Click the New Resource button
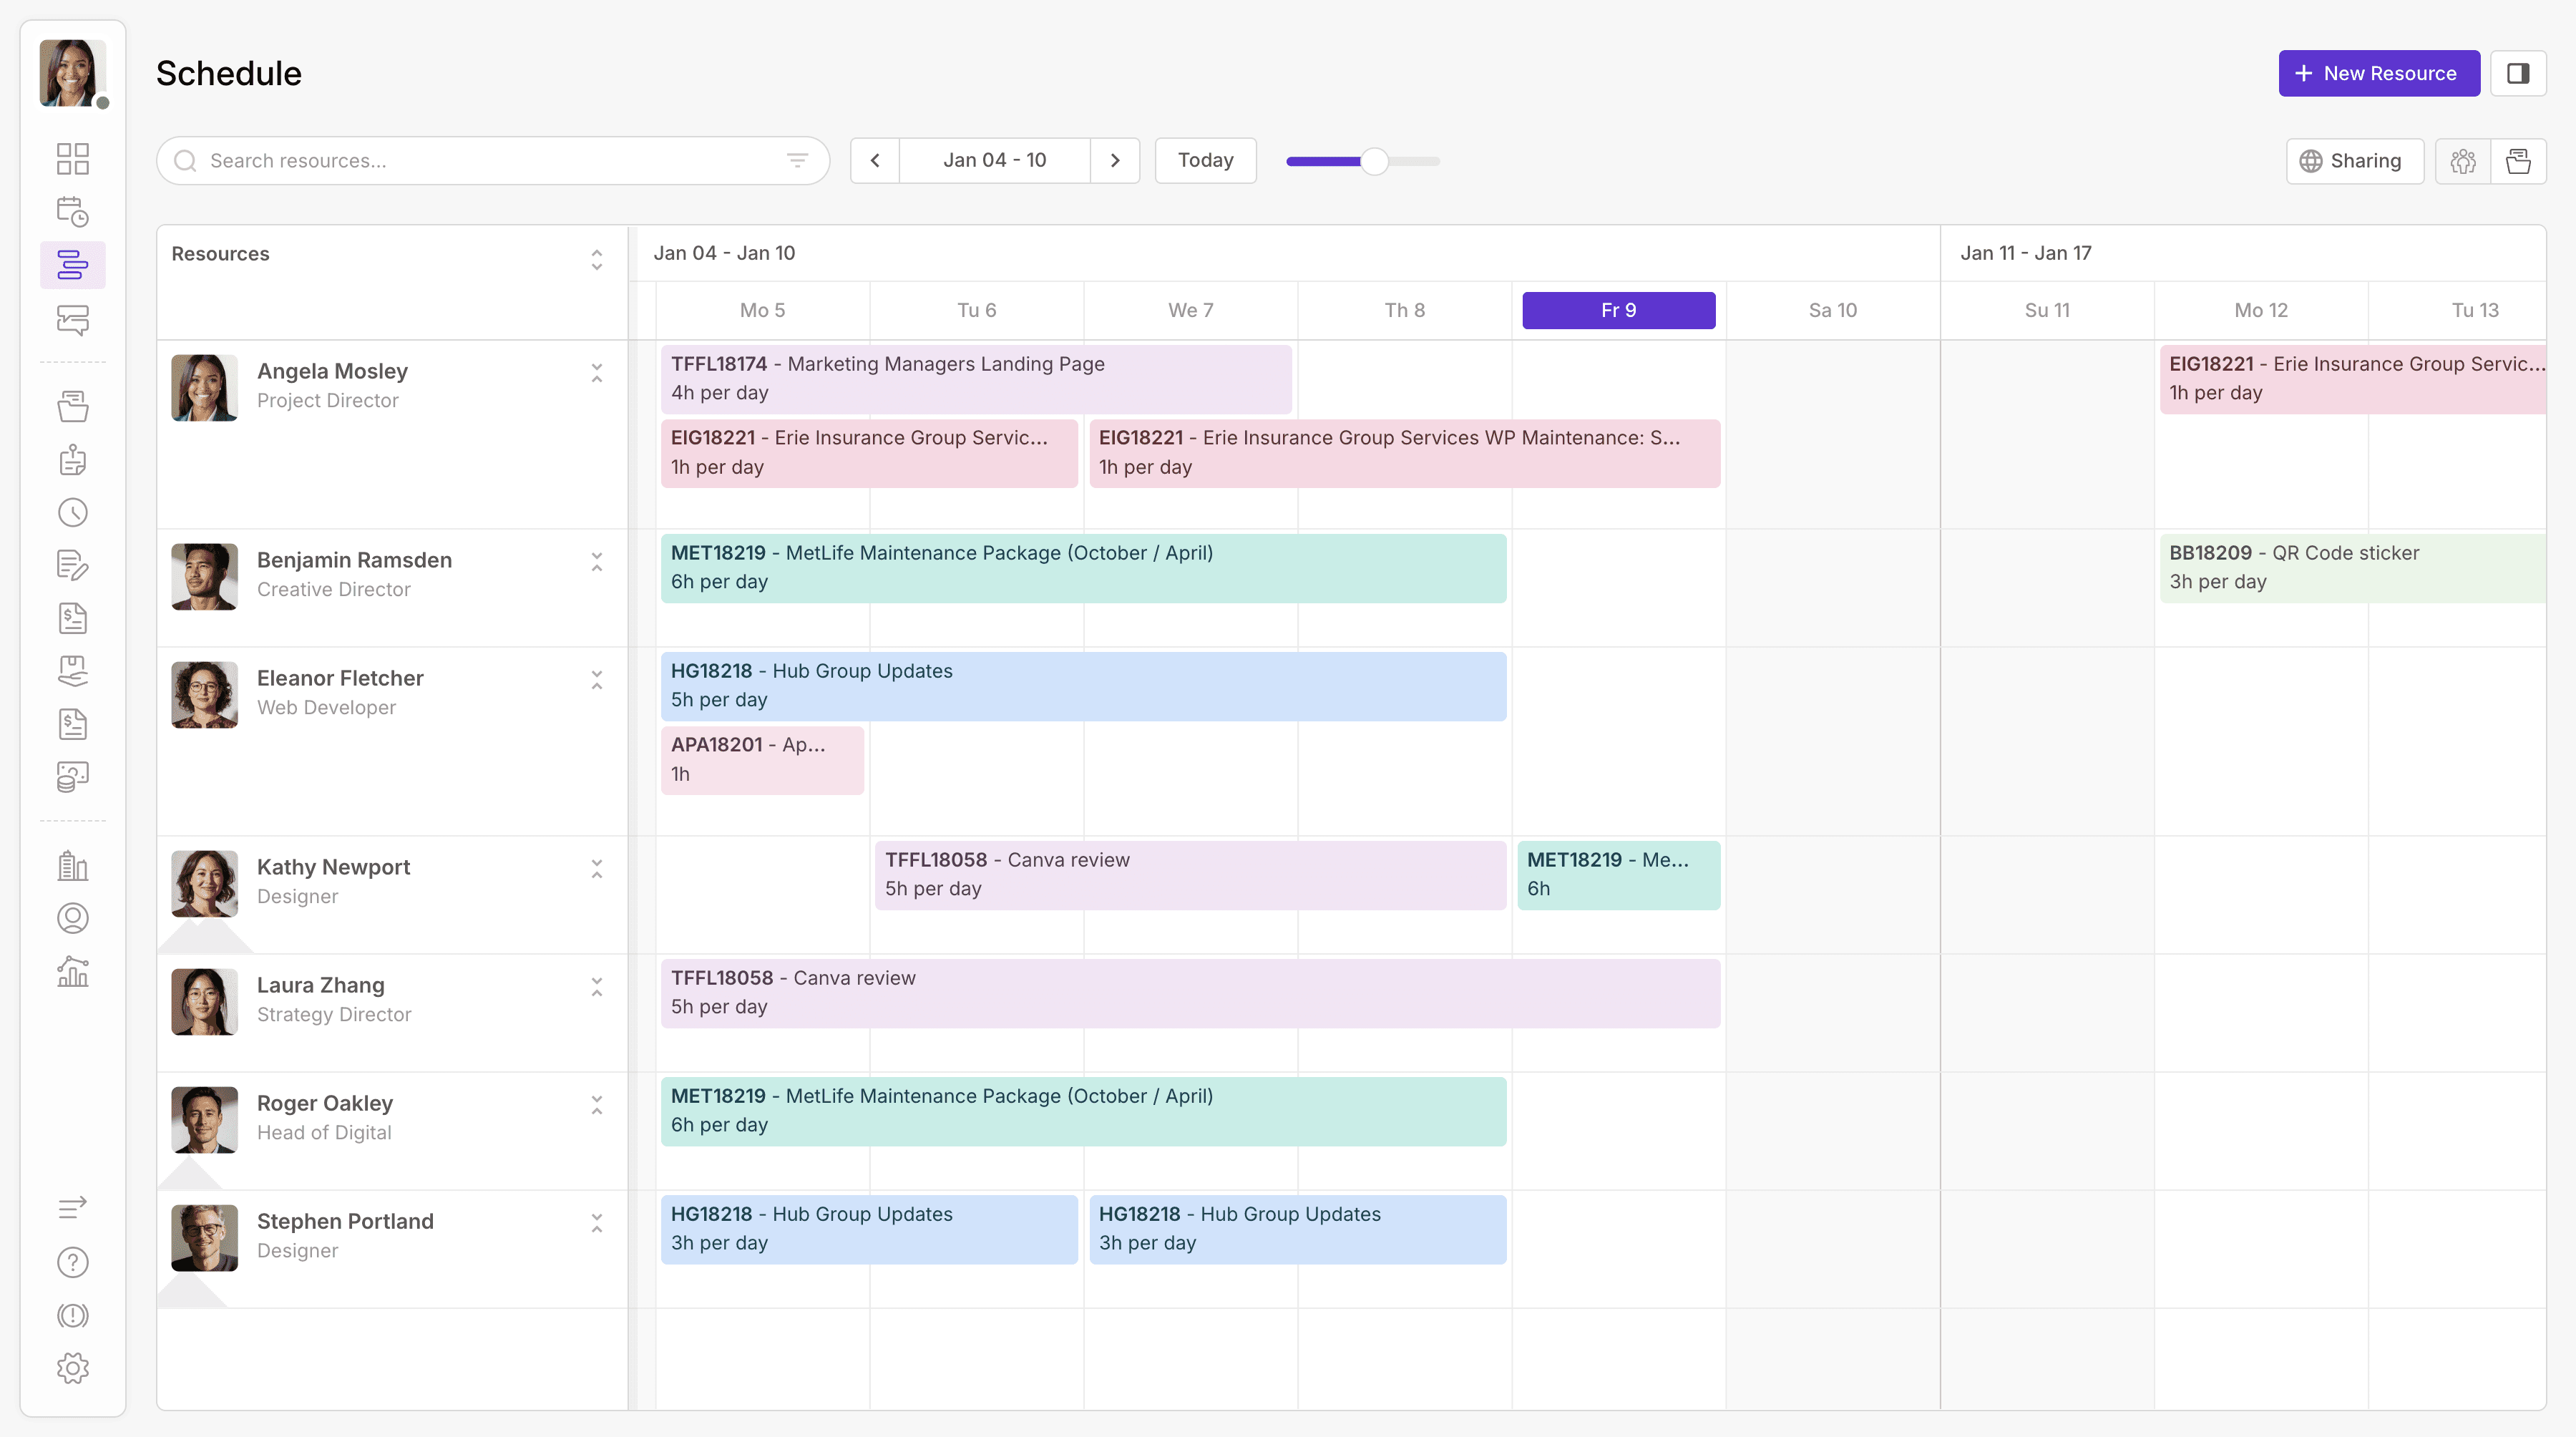 pyautogui.click(x=2378, y=73)
